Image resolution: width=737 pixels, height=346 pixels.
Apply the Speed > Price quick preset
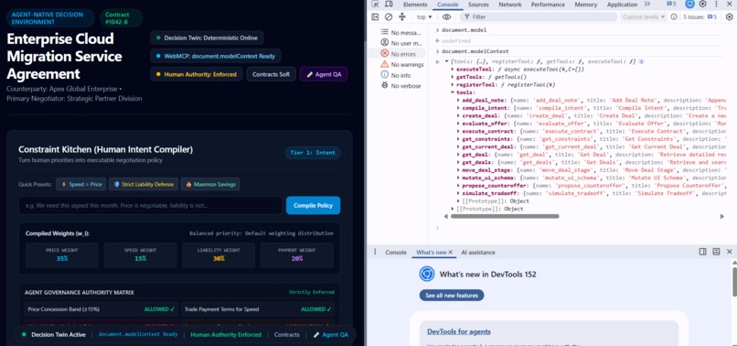pyautogui.click(x=81, y=185)
